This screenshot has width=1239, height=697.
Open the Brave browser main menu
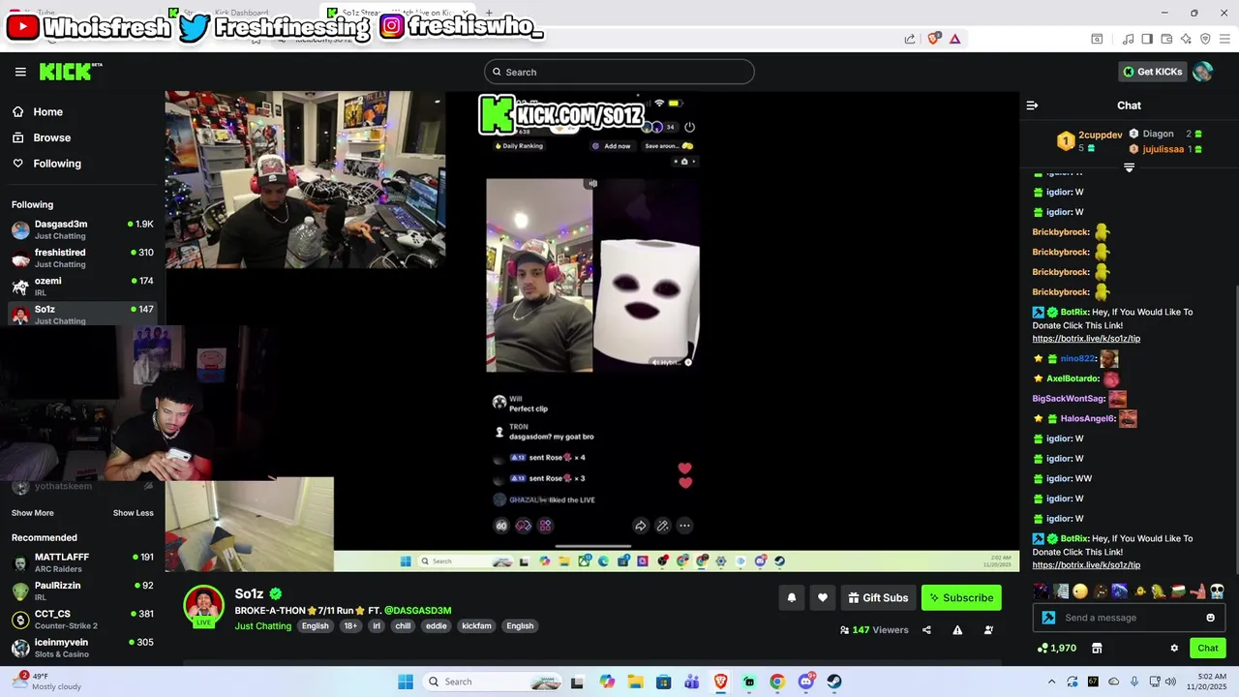point(1224,39)
